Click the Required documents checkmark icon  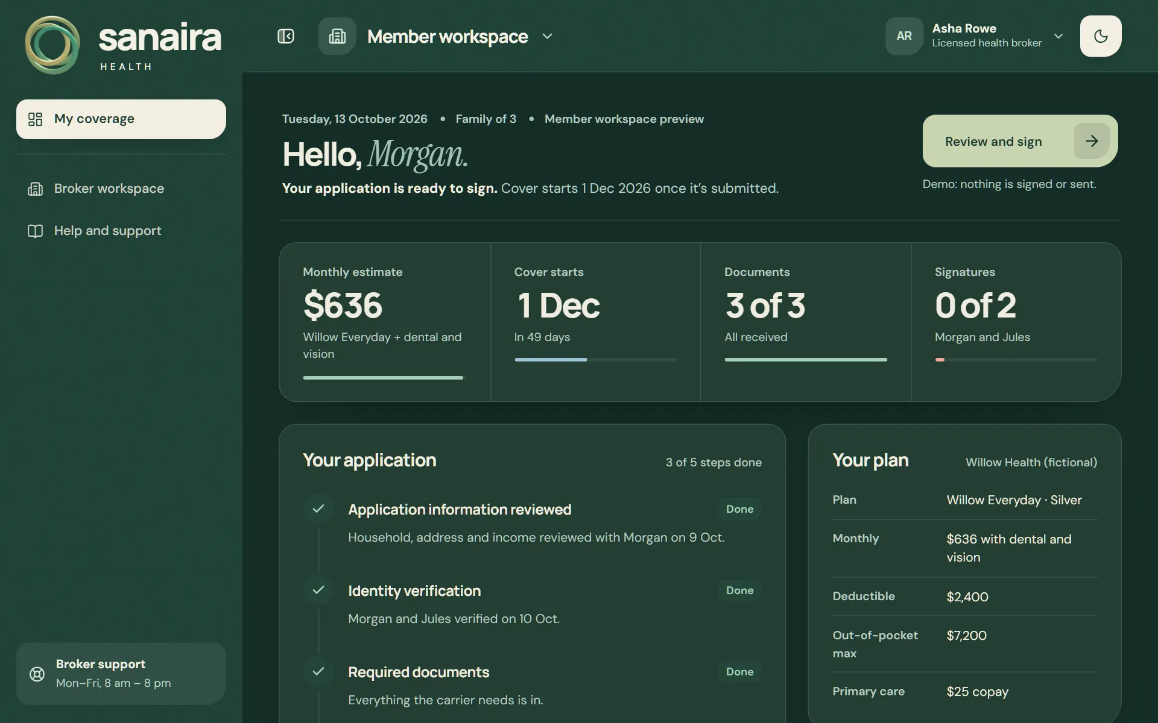coord(318,672)
